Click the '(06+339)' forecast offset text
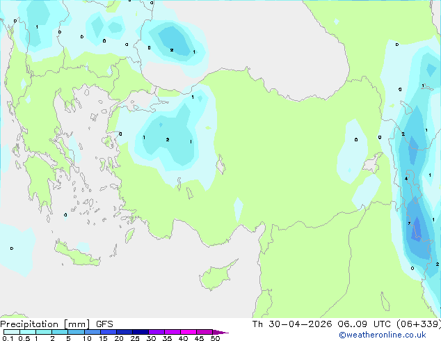 pos(419,324)
